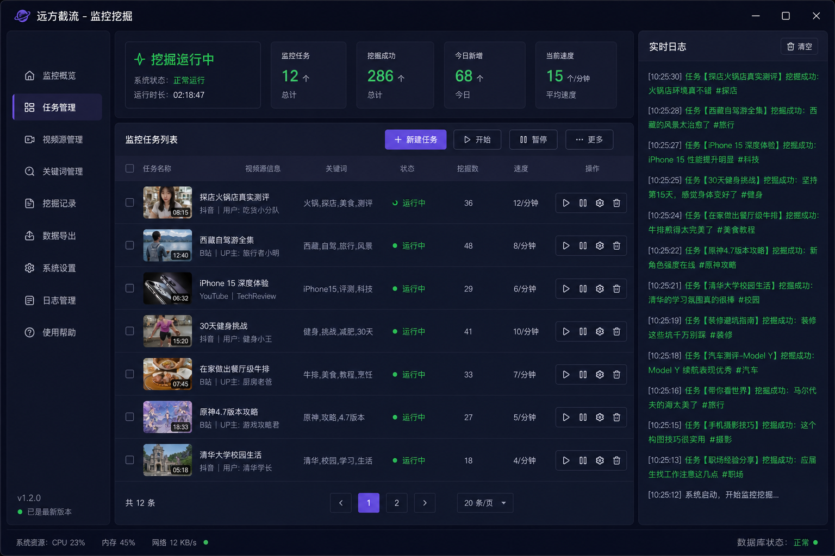Image resolution: width=835 pixels, height=556 pixels.
Task: Tick the 清华大学校园生活 row checkbox
Action: point(129,460)
